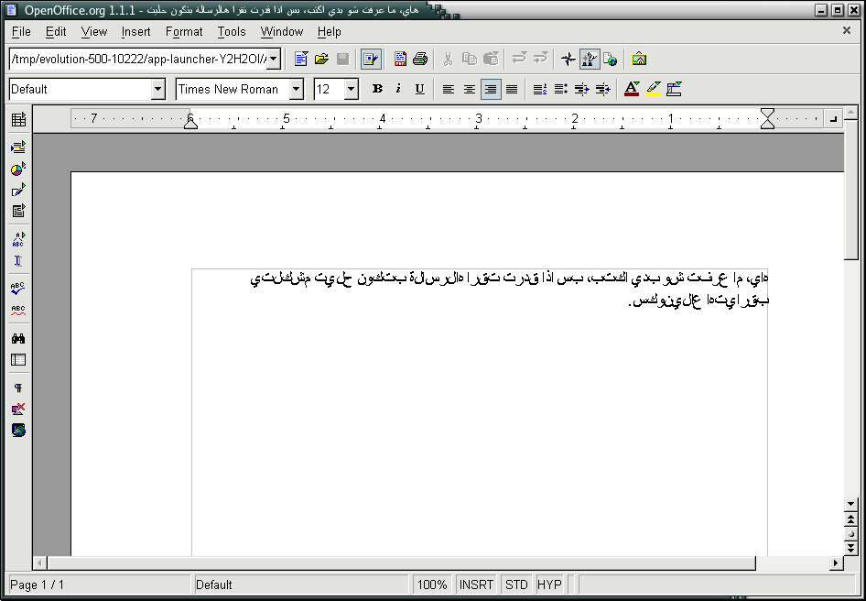Display nonprinting characters with the paragraph icon
Viewport: 866px width, 601px height.
18,388
